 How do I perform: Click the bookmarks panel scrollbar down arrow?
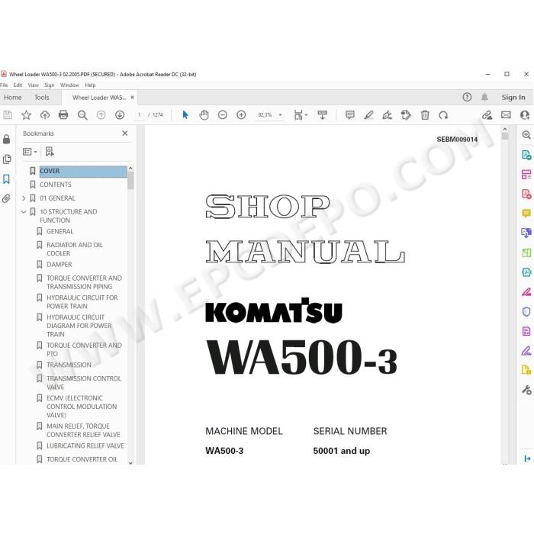130,463
